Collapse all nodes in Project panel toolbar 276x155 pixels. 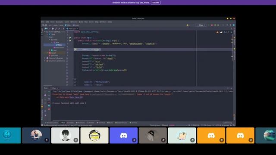tap(60, 29)
